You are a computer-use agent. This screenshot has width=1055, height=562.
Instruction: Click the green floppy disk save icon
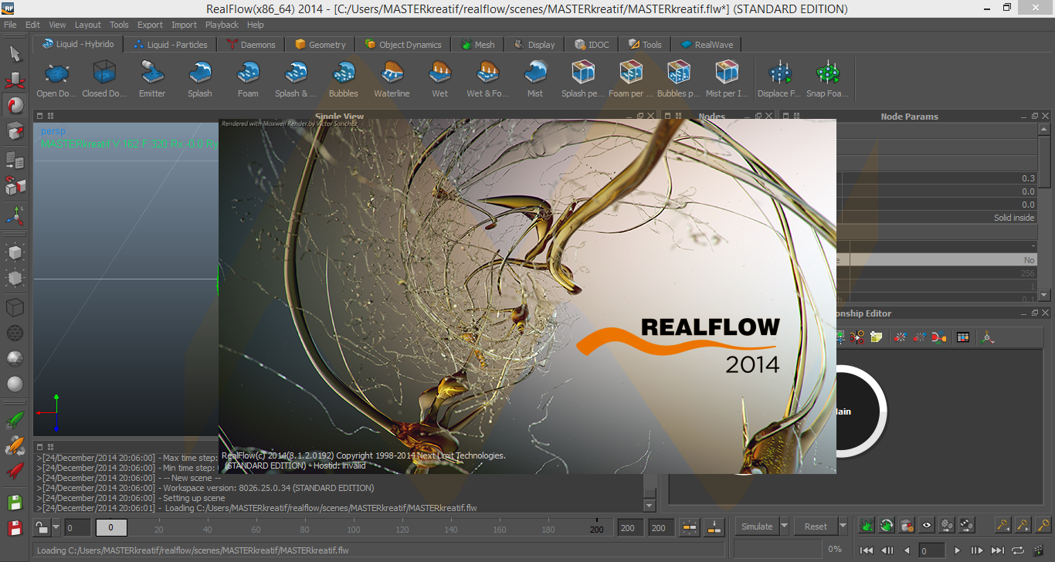click(x=15, y=503)
